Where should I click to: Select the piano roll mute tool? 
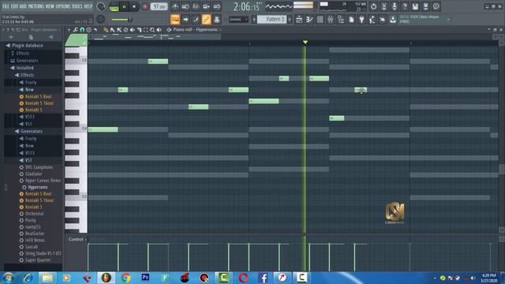(x=133, y=30)
